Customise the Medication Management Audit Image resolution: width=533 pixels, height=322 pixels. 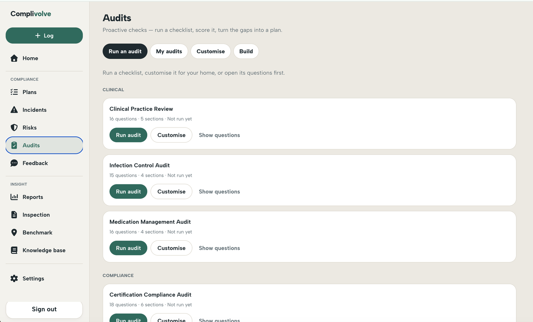point(171,248)
